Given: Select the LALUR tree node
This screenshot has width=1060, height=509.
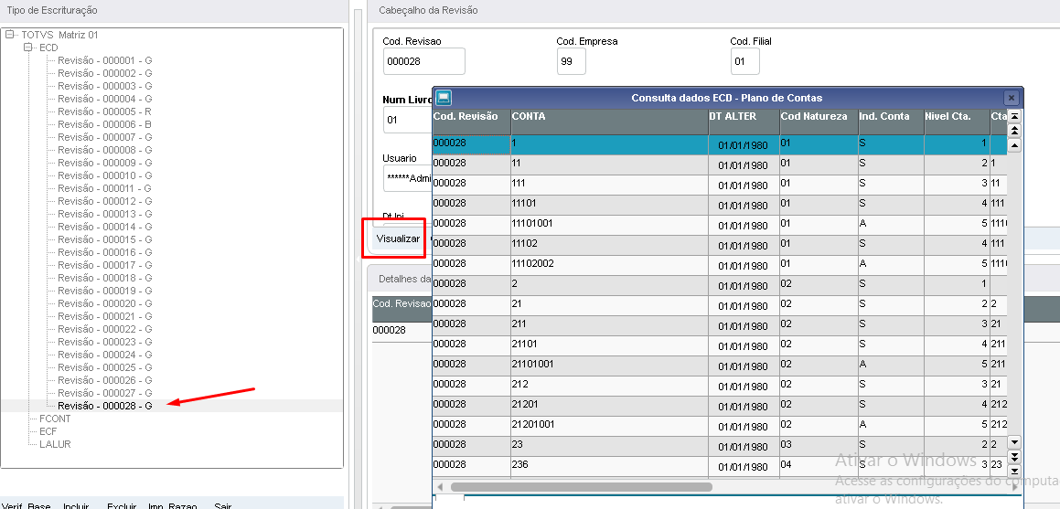Looking at the screenshot, I should coord(55,444).
